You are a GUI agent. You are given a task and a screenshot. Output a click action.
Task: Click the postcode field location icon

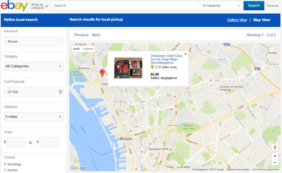[x=61, y=92]
